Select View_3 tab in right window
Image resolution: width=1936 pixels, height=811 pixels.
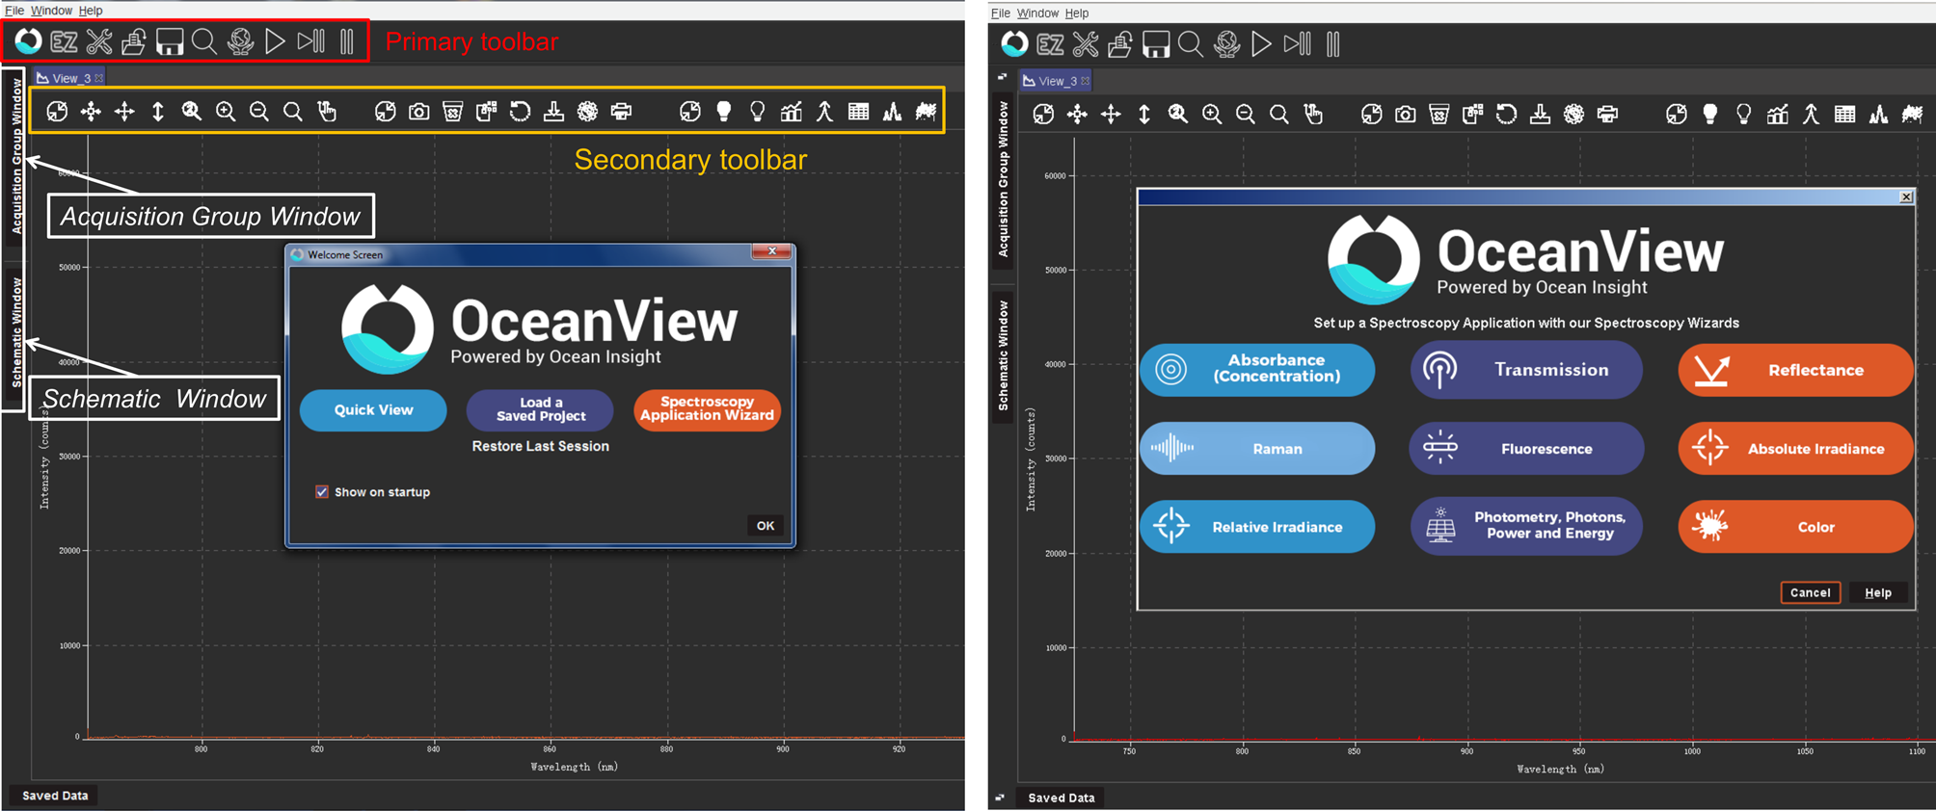click(x=1056, y=81)
